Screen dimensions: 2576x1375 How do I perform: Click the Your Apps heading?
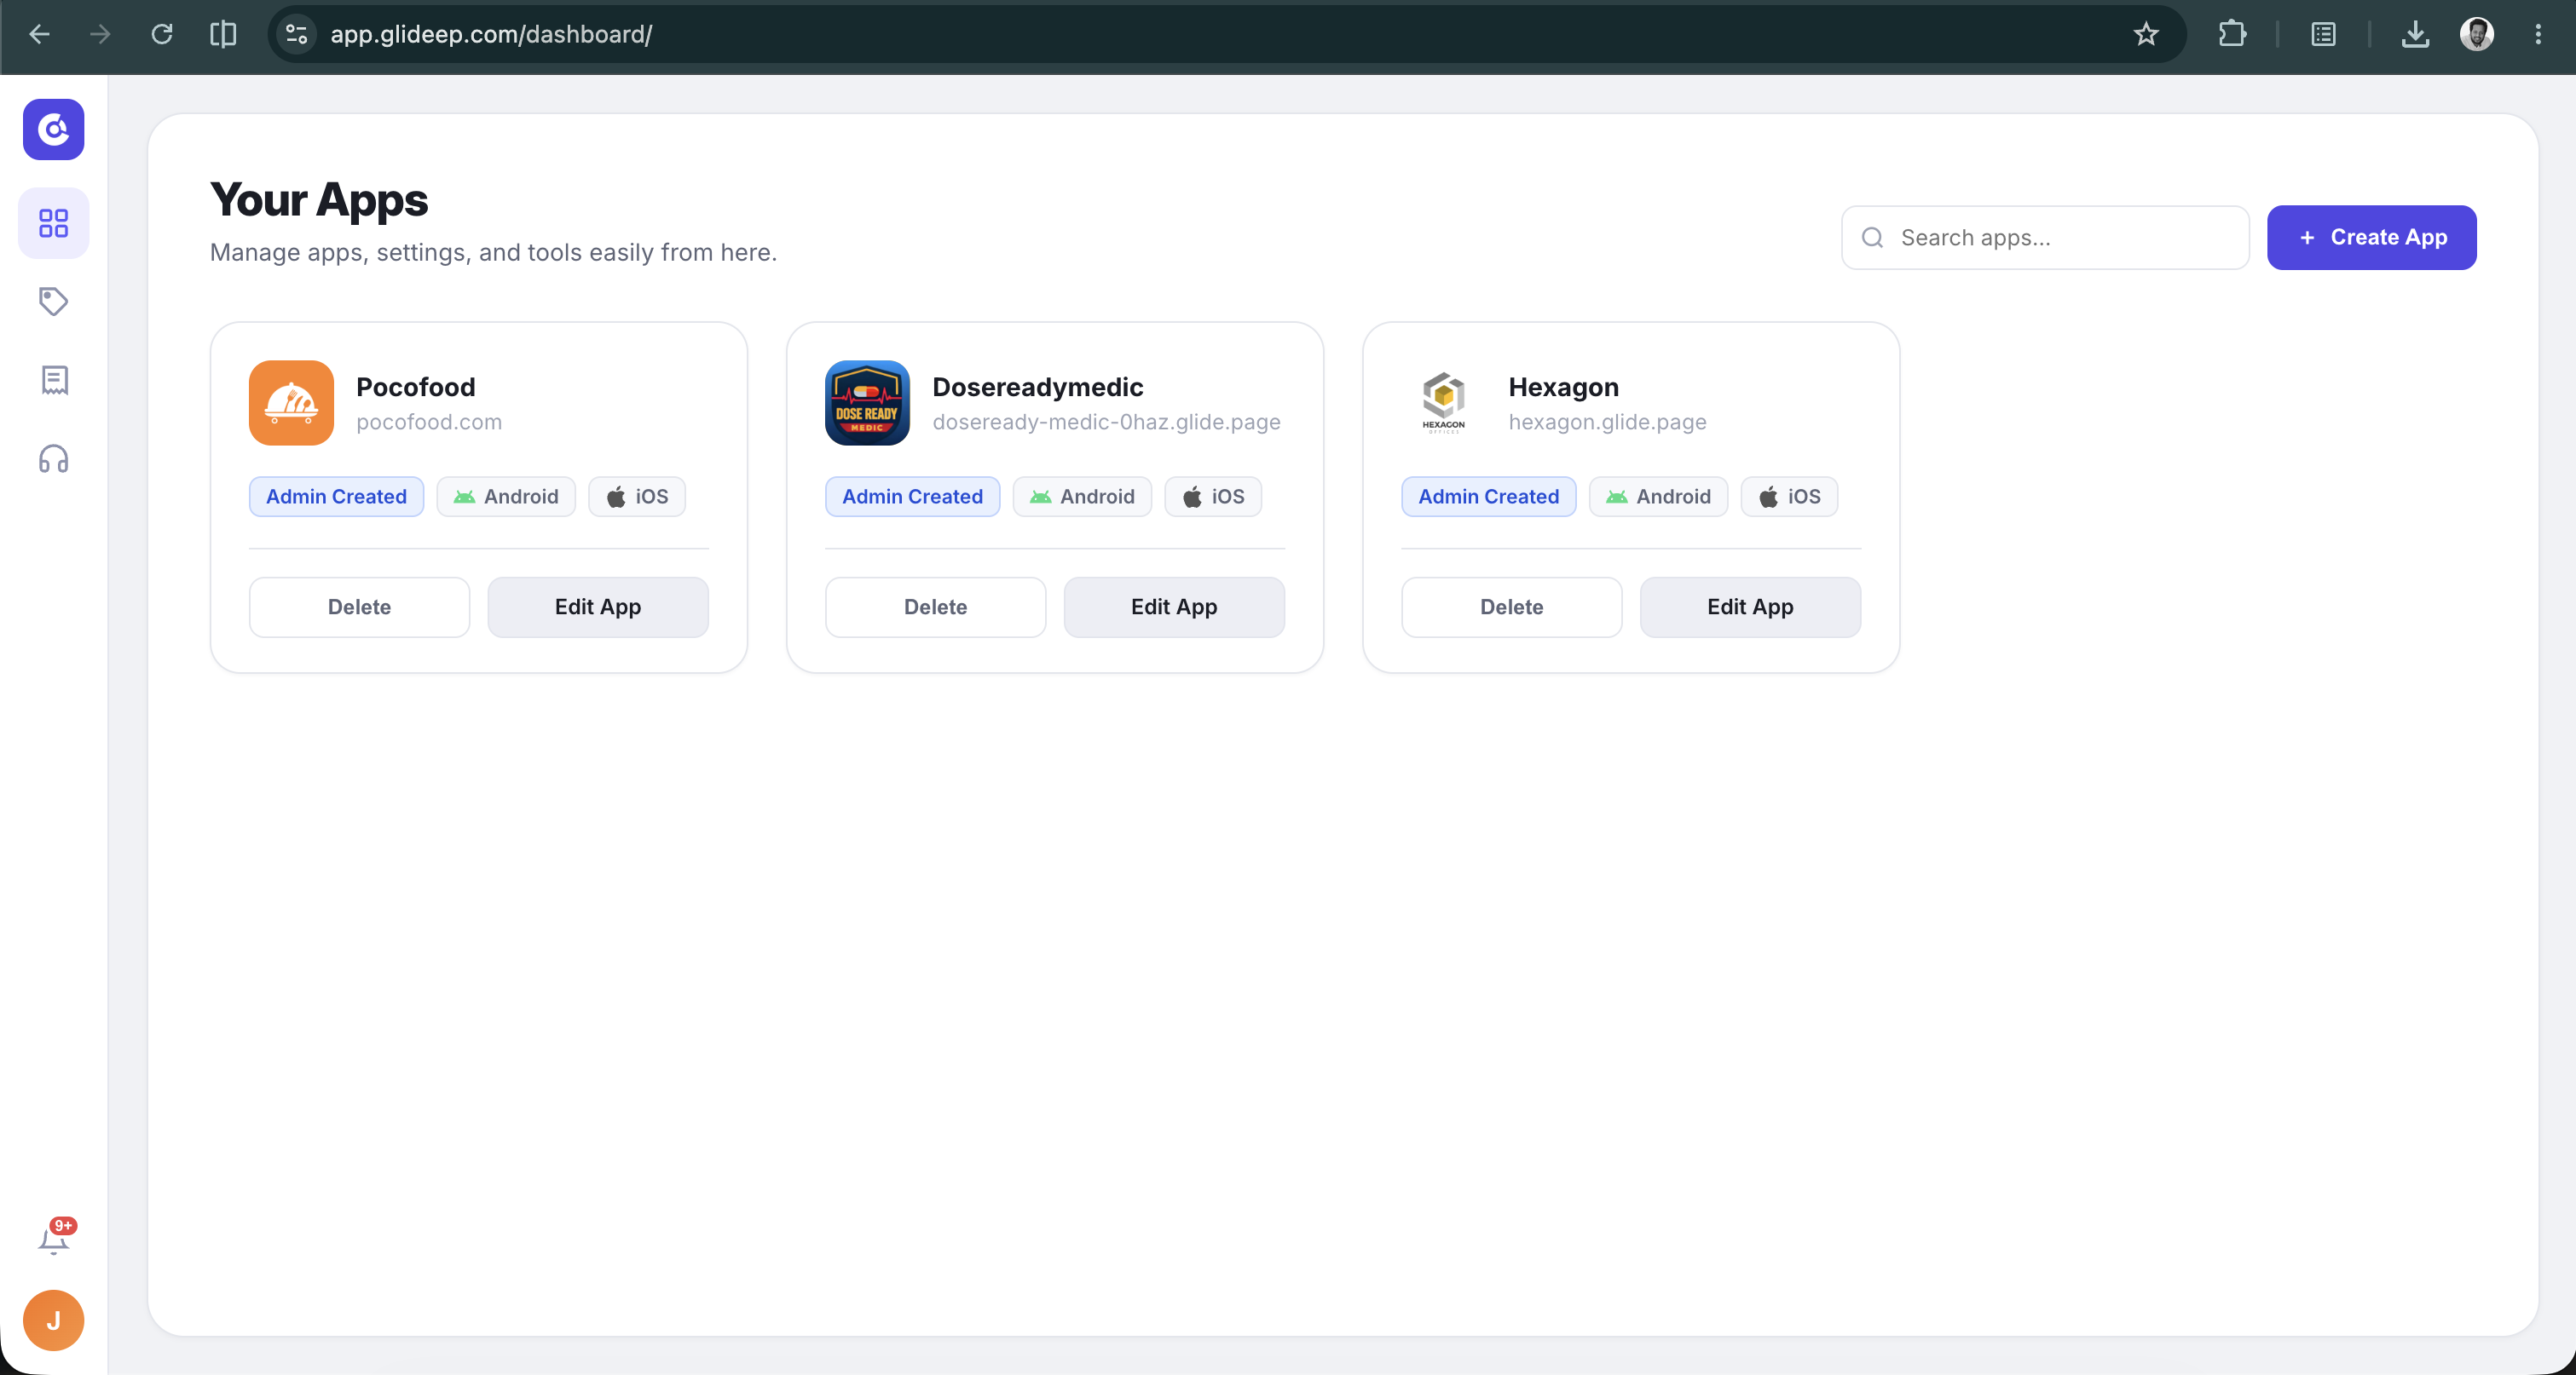pyautogui.click(x=319, y=200)
